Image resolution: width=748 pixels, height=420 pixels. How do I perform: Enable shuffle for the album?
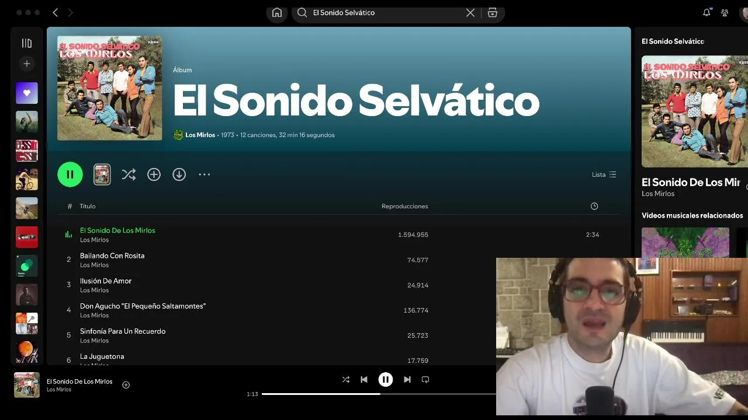(x=129, y=174)
